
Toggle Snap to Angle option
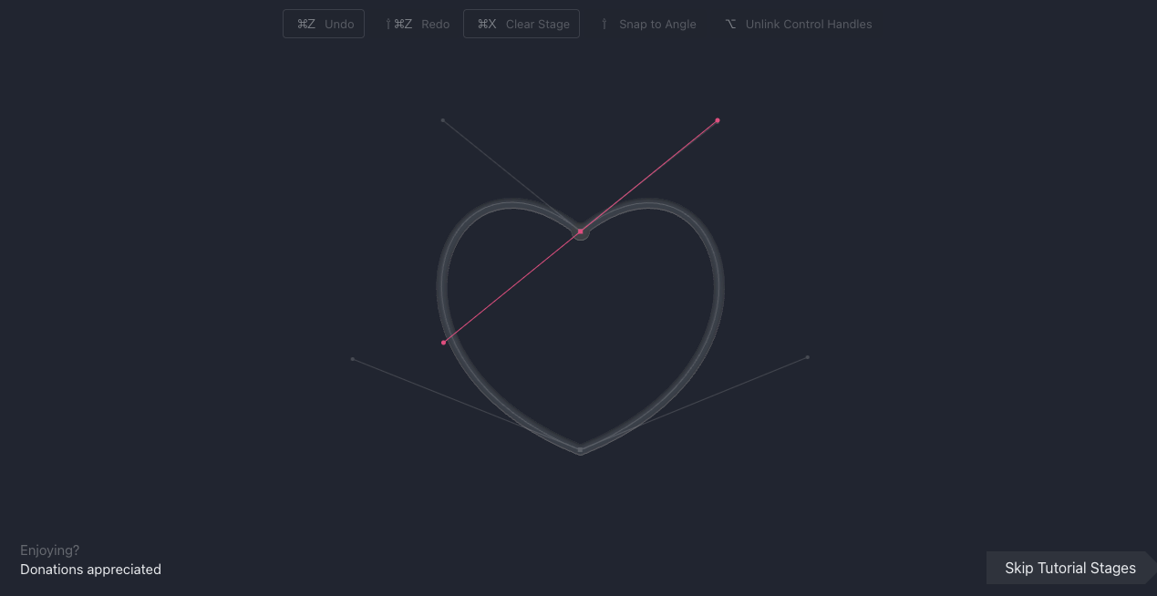(x=656, y=25)
